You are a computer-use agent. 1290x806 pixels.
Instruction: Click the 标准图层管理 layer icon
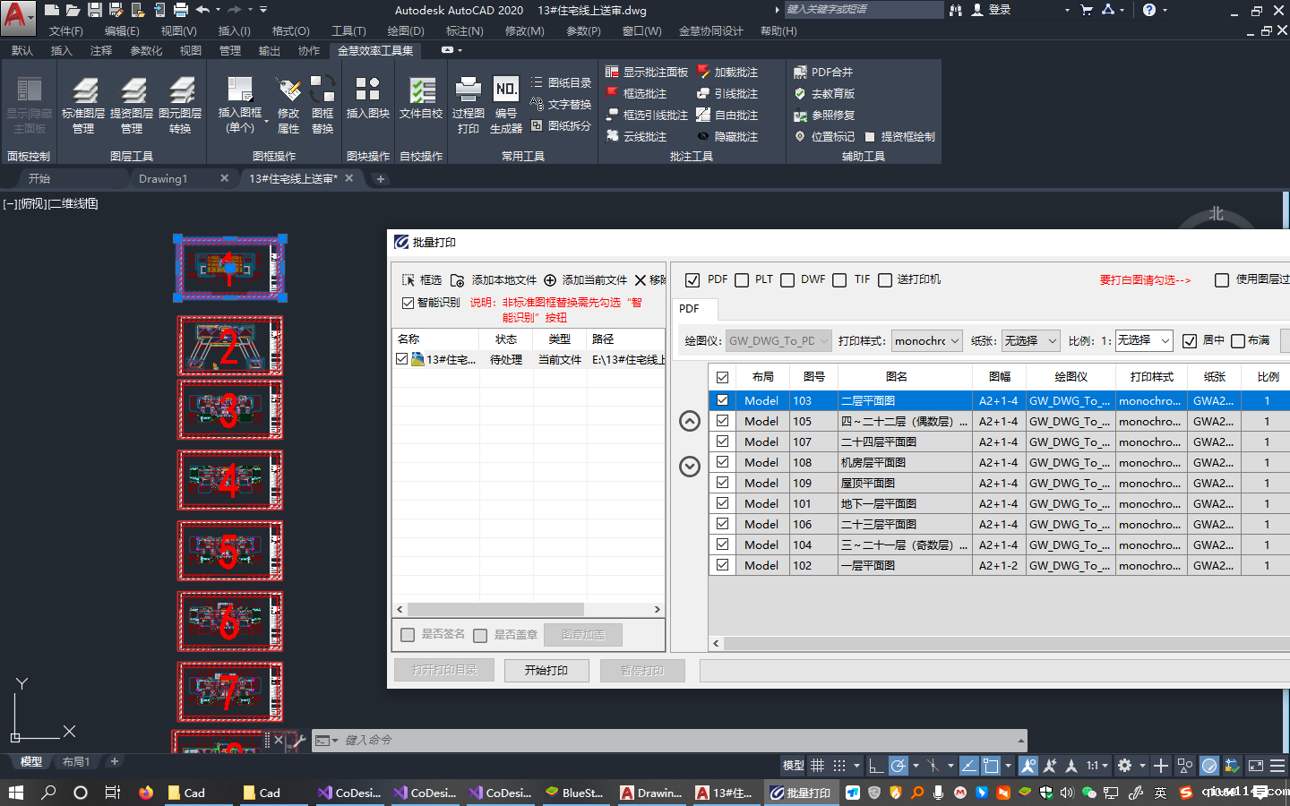[83, 91]
